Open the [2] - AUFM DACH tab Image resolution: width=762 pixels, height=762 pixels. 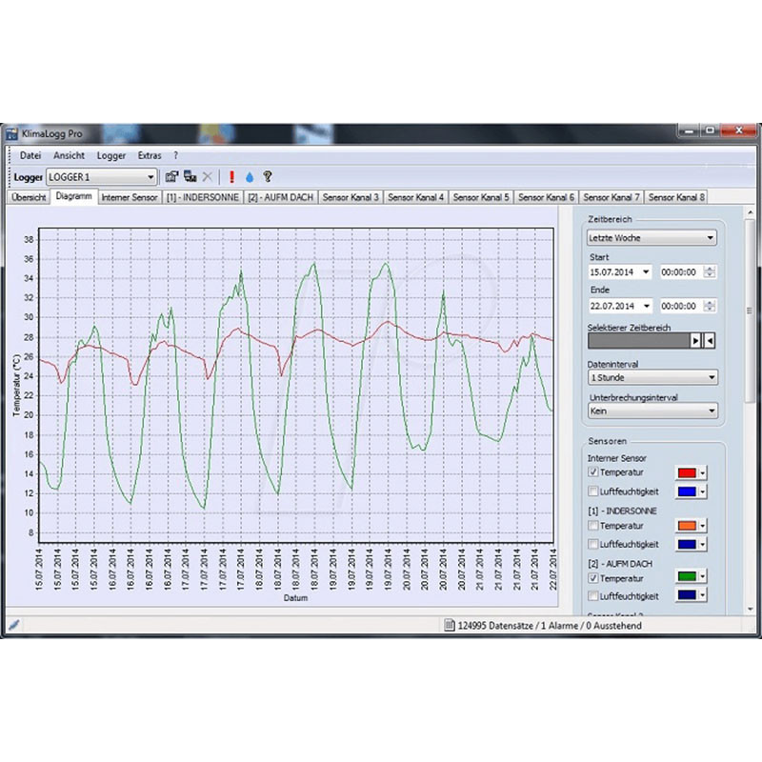[x=280, y=197]
